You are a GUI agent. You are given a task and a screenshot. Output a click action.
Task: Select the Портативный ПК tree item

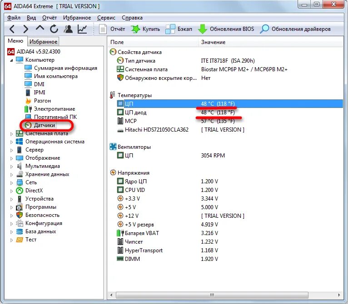(x=55, y=117)
